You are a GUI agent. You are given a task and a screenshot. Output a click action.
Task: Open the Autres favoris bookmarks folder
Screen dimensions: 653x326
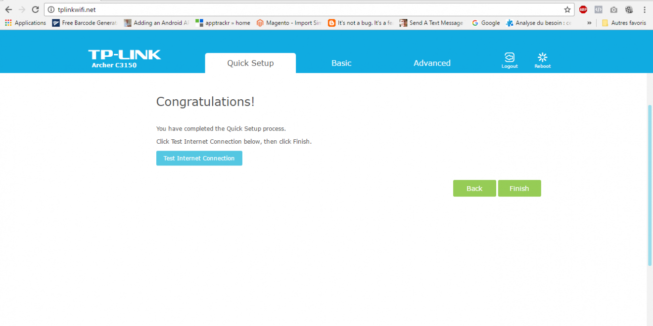point(624,23)
